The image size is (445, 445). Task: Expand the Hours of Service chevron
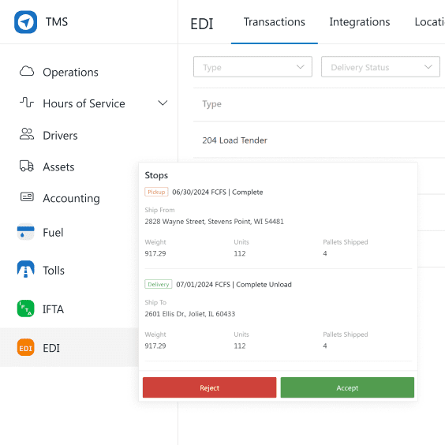[163, 103]
